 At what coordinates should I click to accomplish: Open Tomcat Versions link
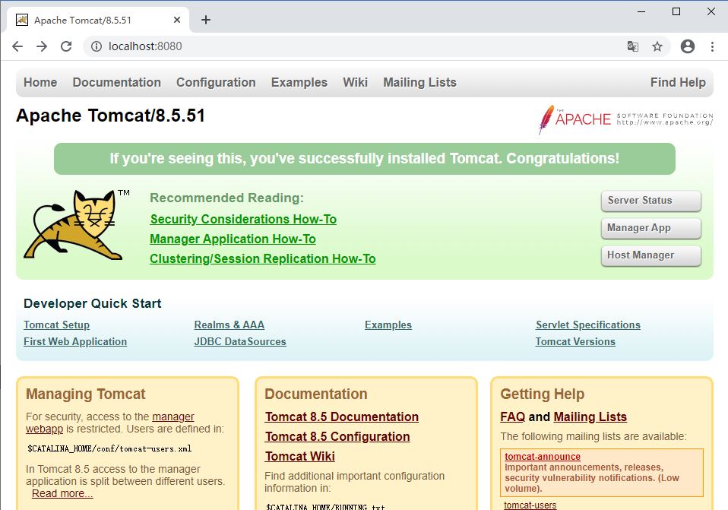tap(575, 342)
